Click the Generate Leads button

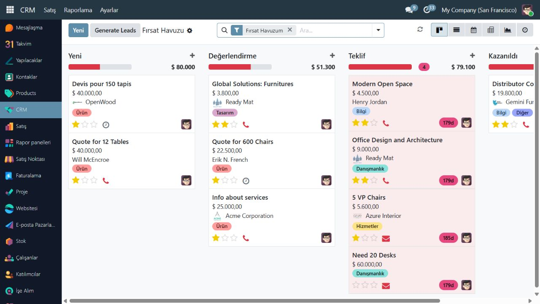click(x=115, y=30)
